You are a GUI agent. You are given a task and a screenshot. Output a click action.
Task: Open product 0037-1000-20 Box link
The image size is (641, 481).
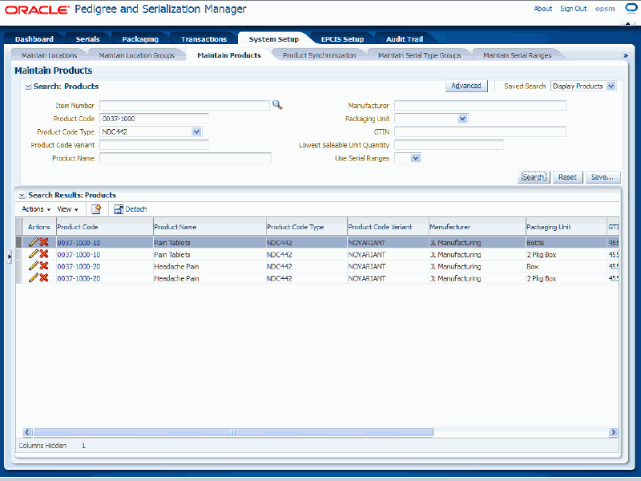pos(79,266)
